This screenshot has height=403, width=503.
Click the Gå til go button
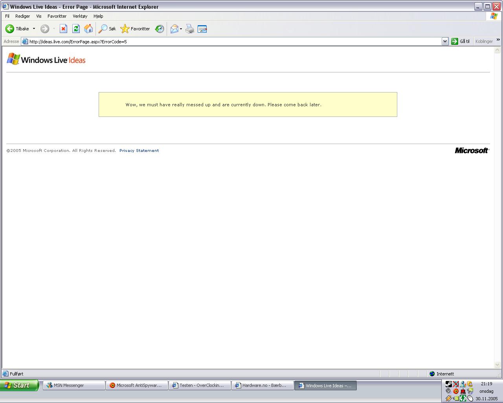tap(461, 41)
